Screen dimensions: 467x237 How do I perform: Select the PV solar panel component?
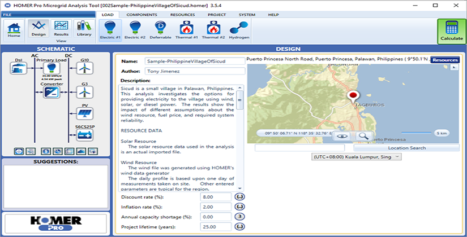(85, 113)
